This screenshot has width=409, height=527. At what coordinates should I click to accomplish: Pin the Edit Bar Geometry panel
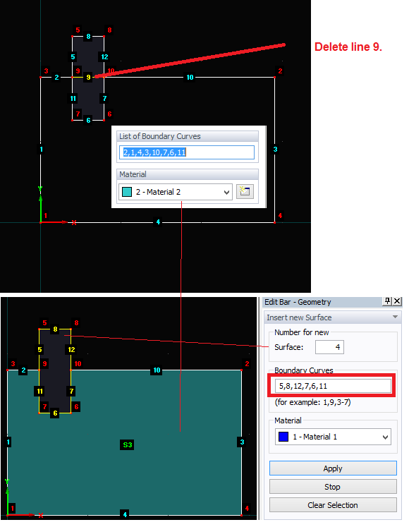[387, 301]
